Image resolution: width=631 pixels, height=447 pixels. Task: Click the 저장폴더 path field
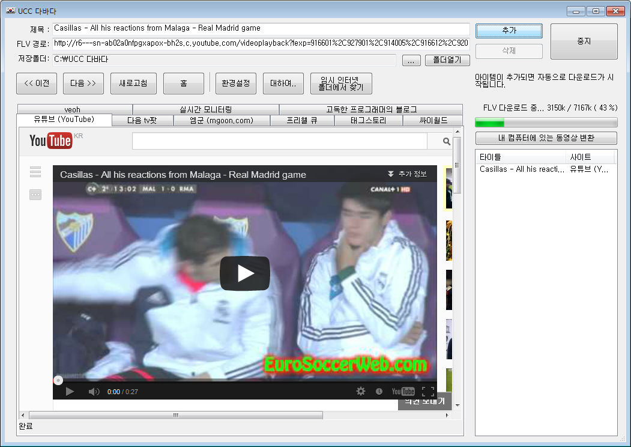coord(224,59)
